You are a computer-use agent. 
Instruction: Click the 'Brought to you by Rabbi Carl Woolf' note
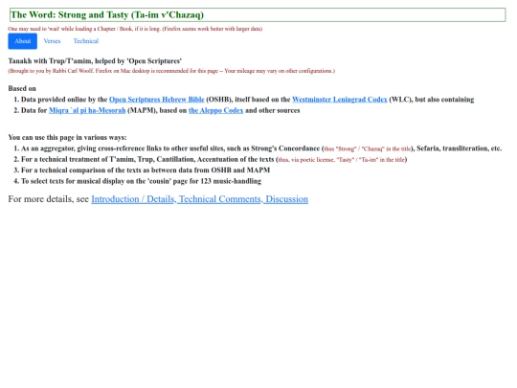point(171,71)
